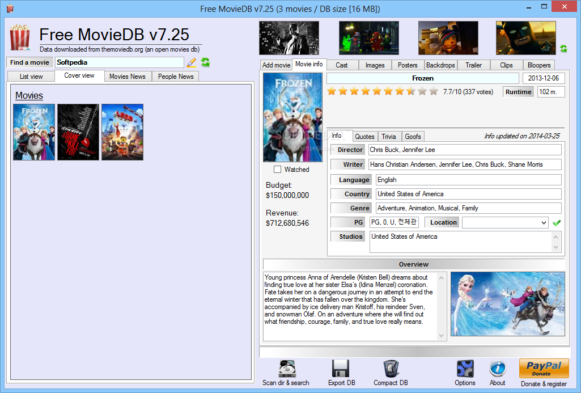Click the Writer label button

(x=347, y=164)
